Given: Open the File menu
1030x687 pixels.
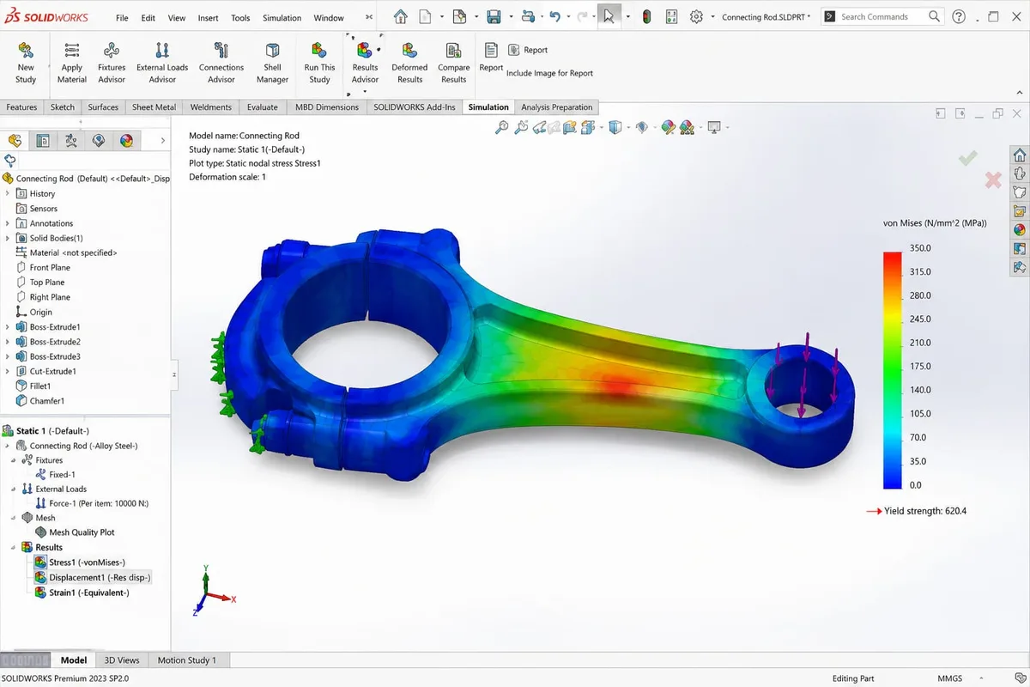Looking at the screenshot, I should 122,17.
